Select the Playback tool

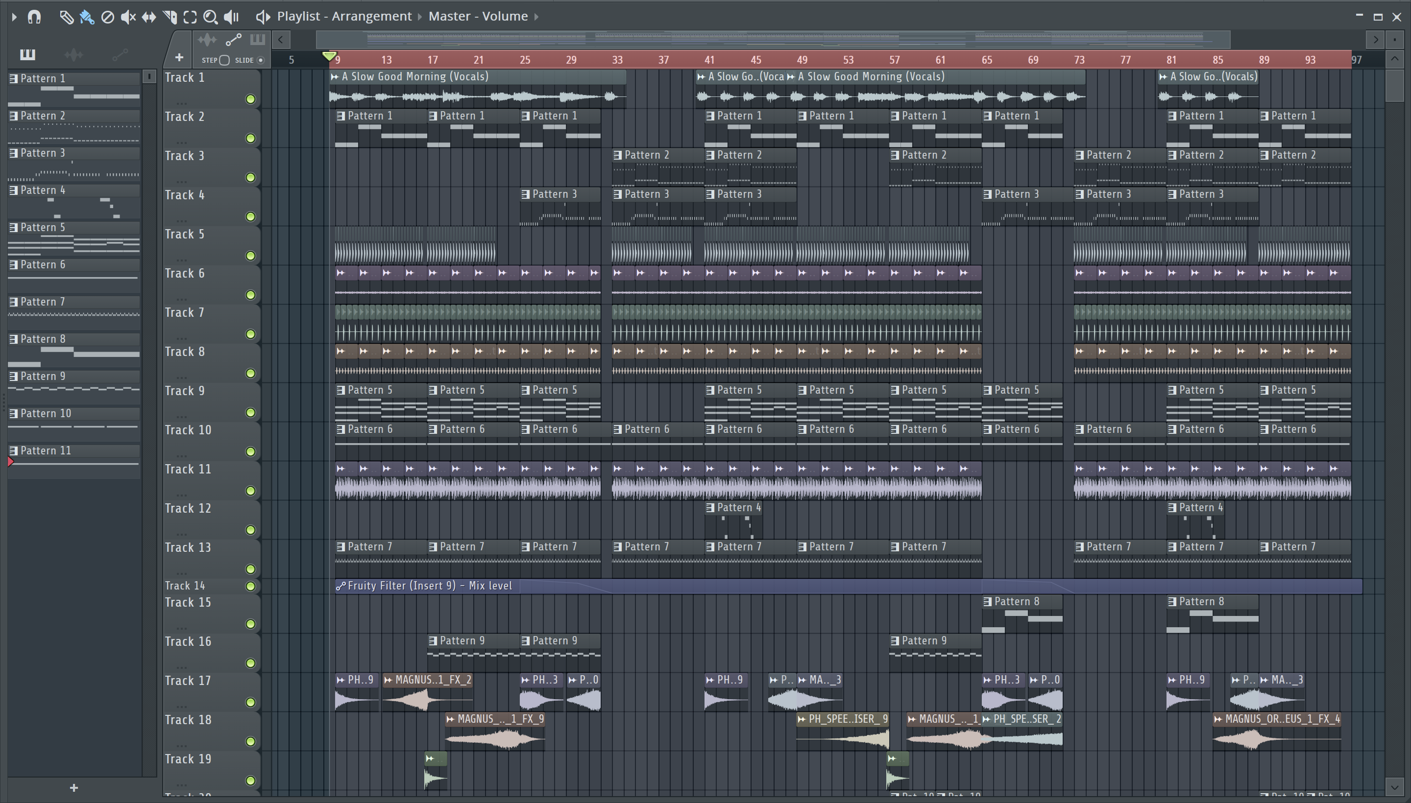(231, 17)
